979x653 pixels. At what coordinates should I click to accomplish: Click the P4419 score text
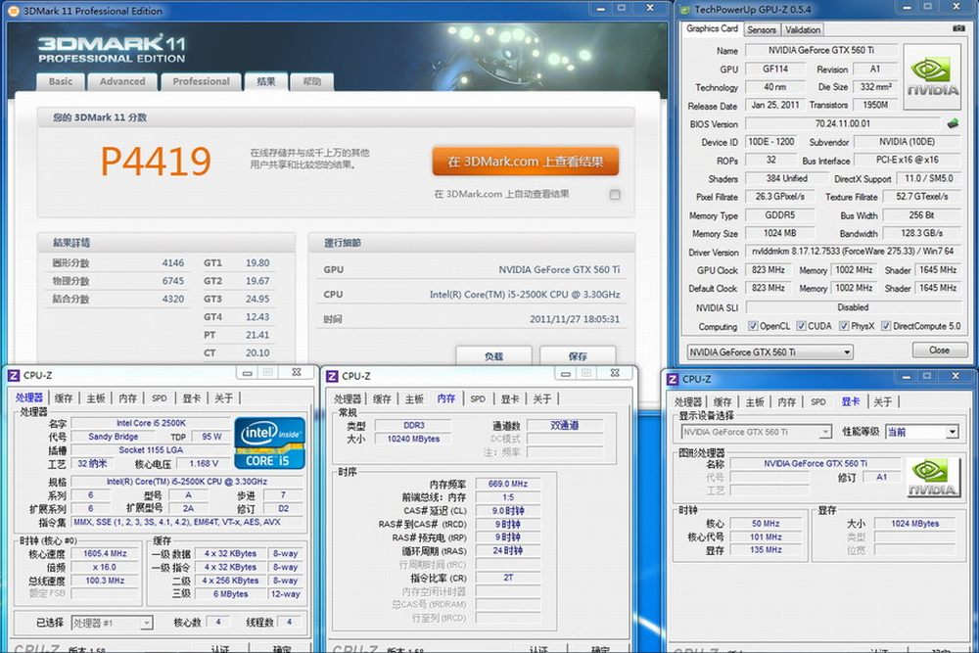(x=156, y=162)
